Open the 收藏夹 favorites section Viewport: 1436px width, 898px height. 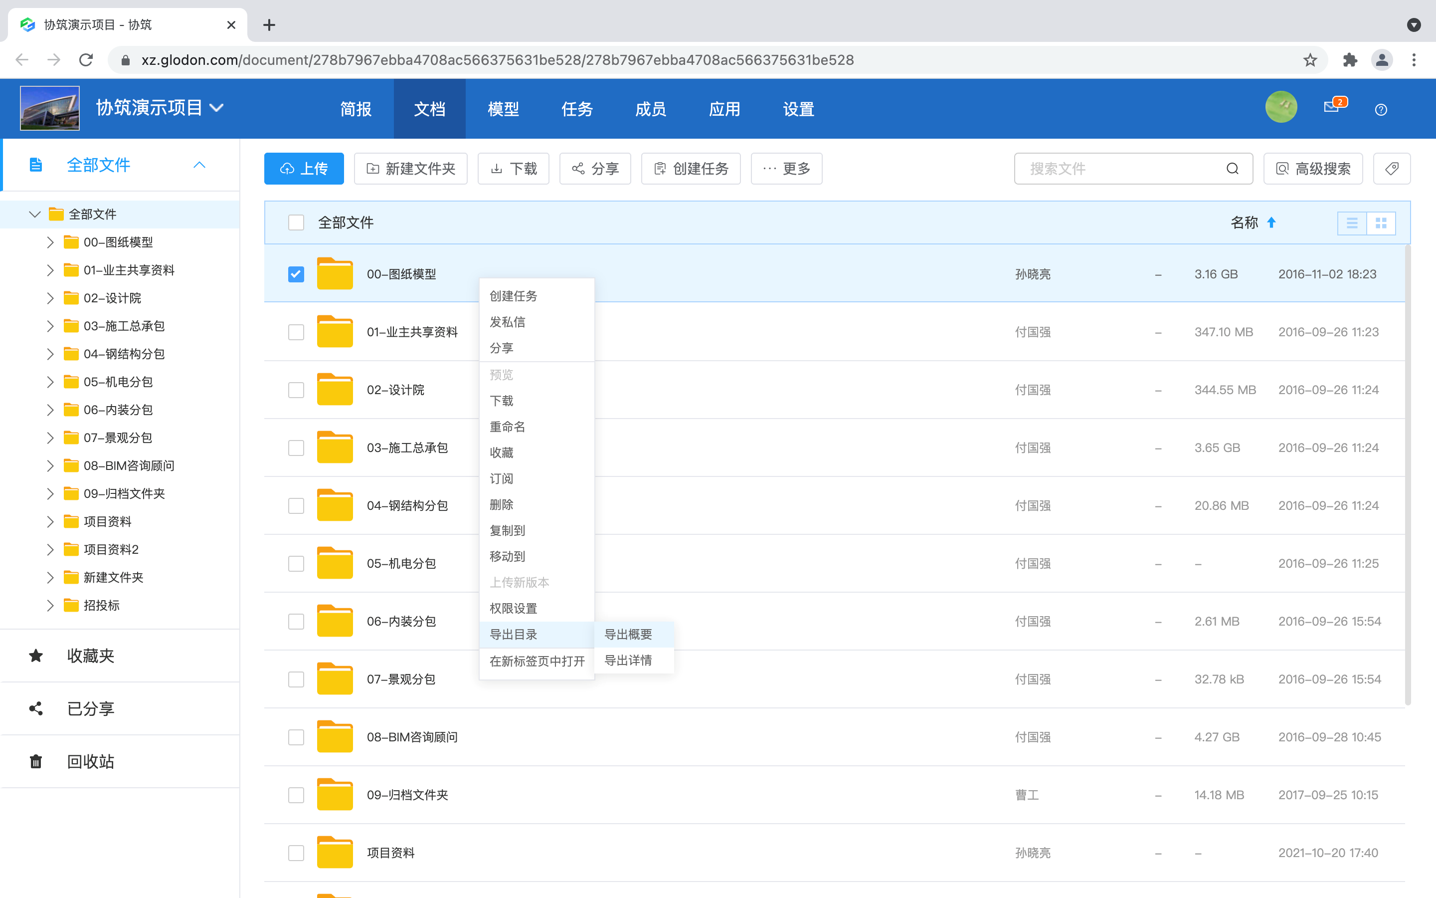(90, 656)
